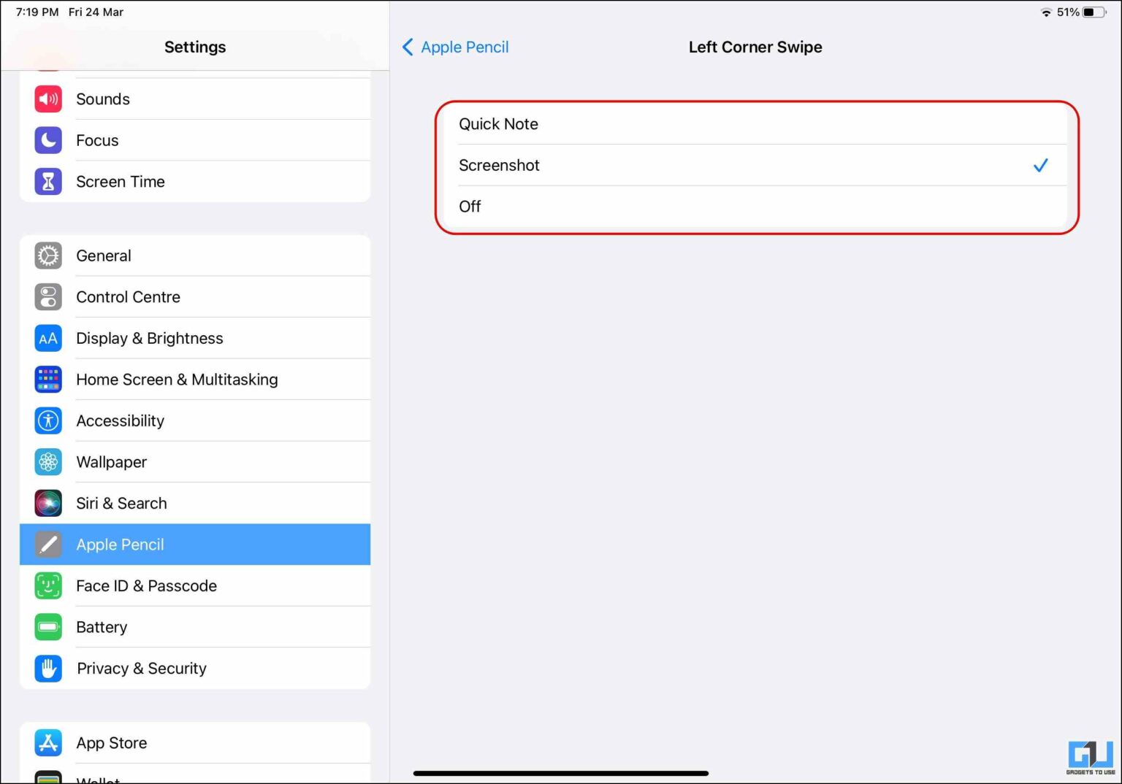Click the Apple Pencil icon in sidebar
This screenshot has width=1122, height=784.
pos(47,544)
